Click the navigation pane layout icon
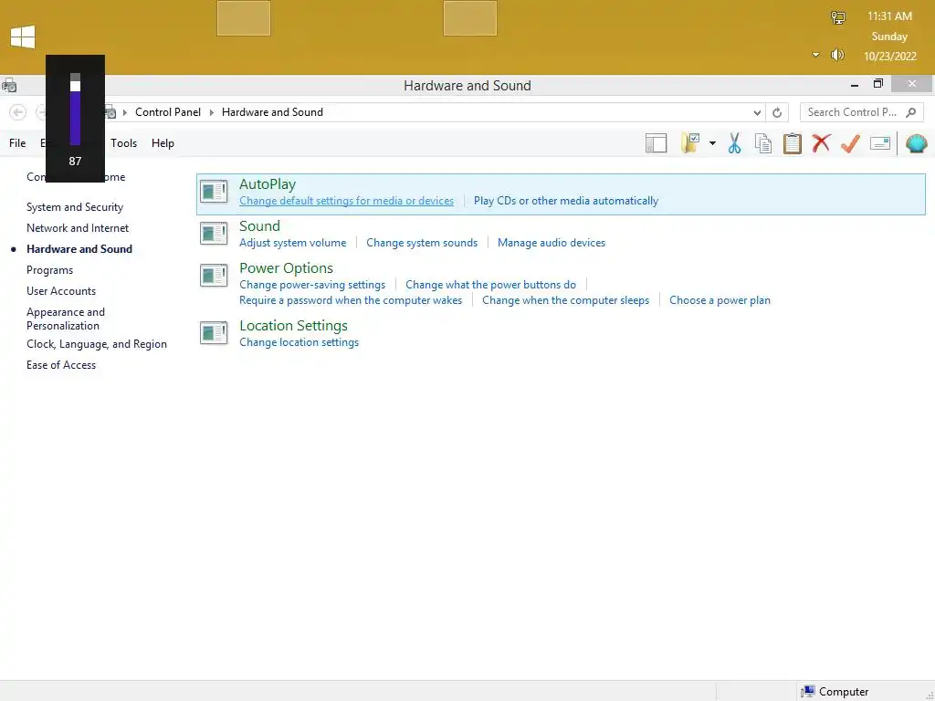 [656, 143]
